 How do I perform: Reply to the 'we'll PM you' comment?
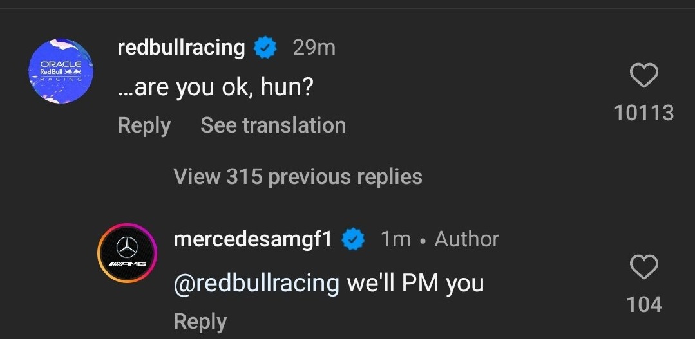[200, 322]
